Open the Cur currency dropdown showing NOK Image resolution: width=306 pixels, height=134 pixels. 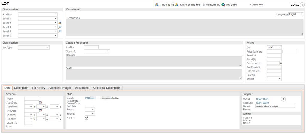274,47
